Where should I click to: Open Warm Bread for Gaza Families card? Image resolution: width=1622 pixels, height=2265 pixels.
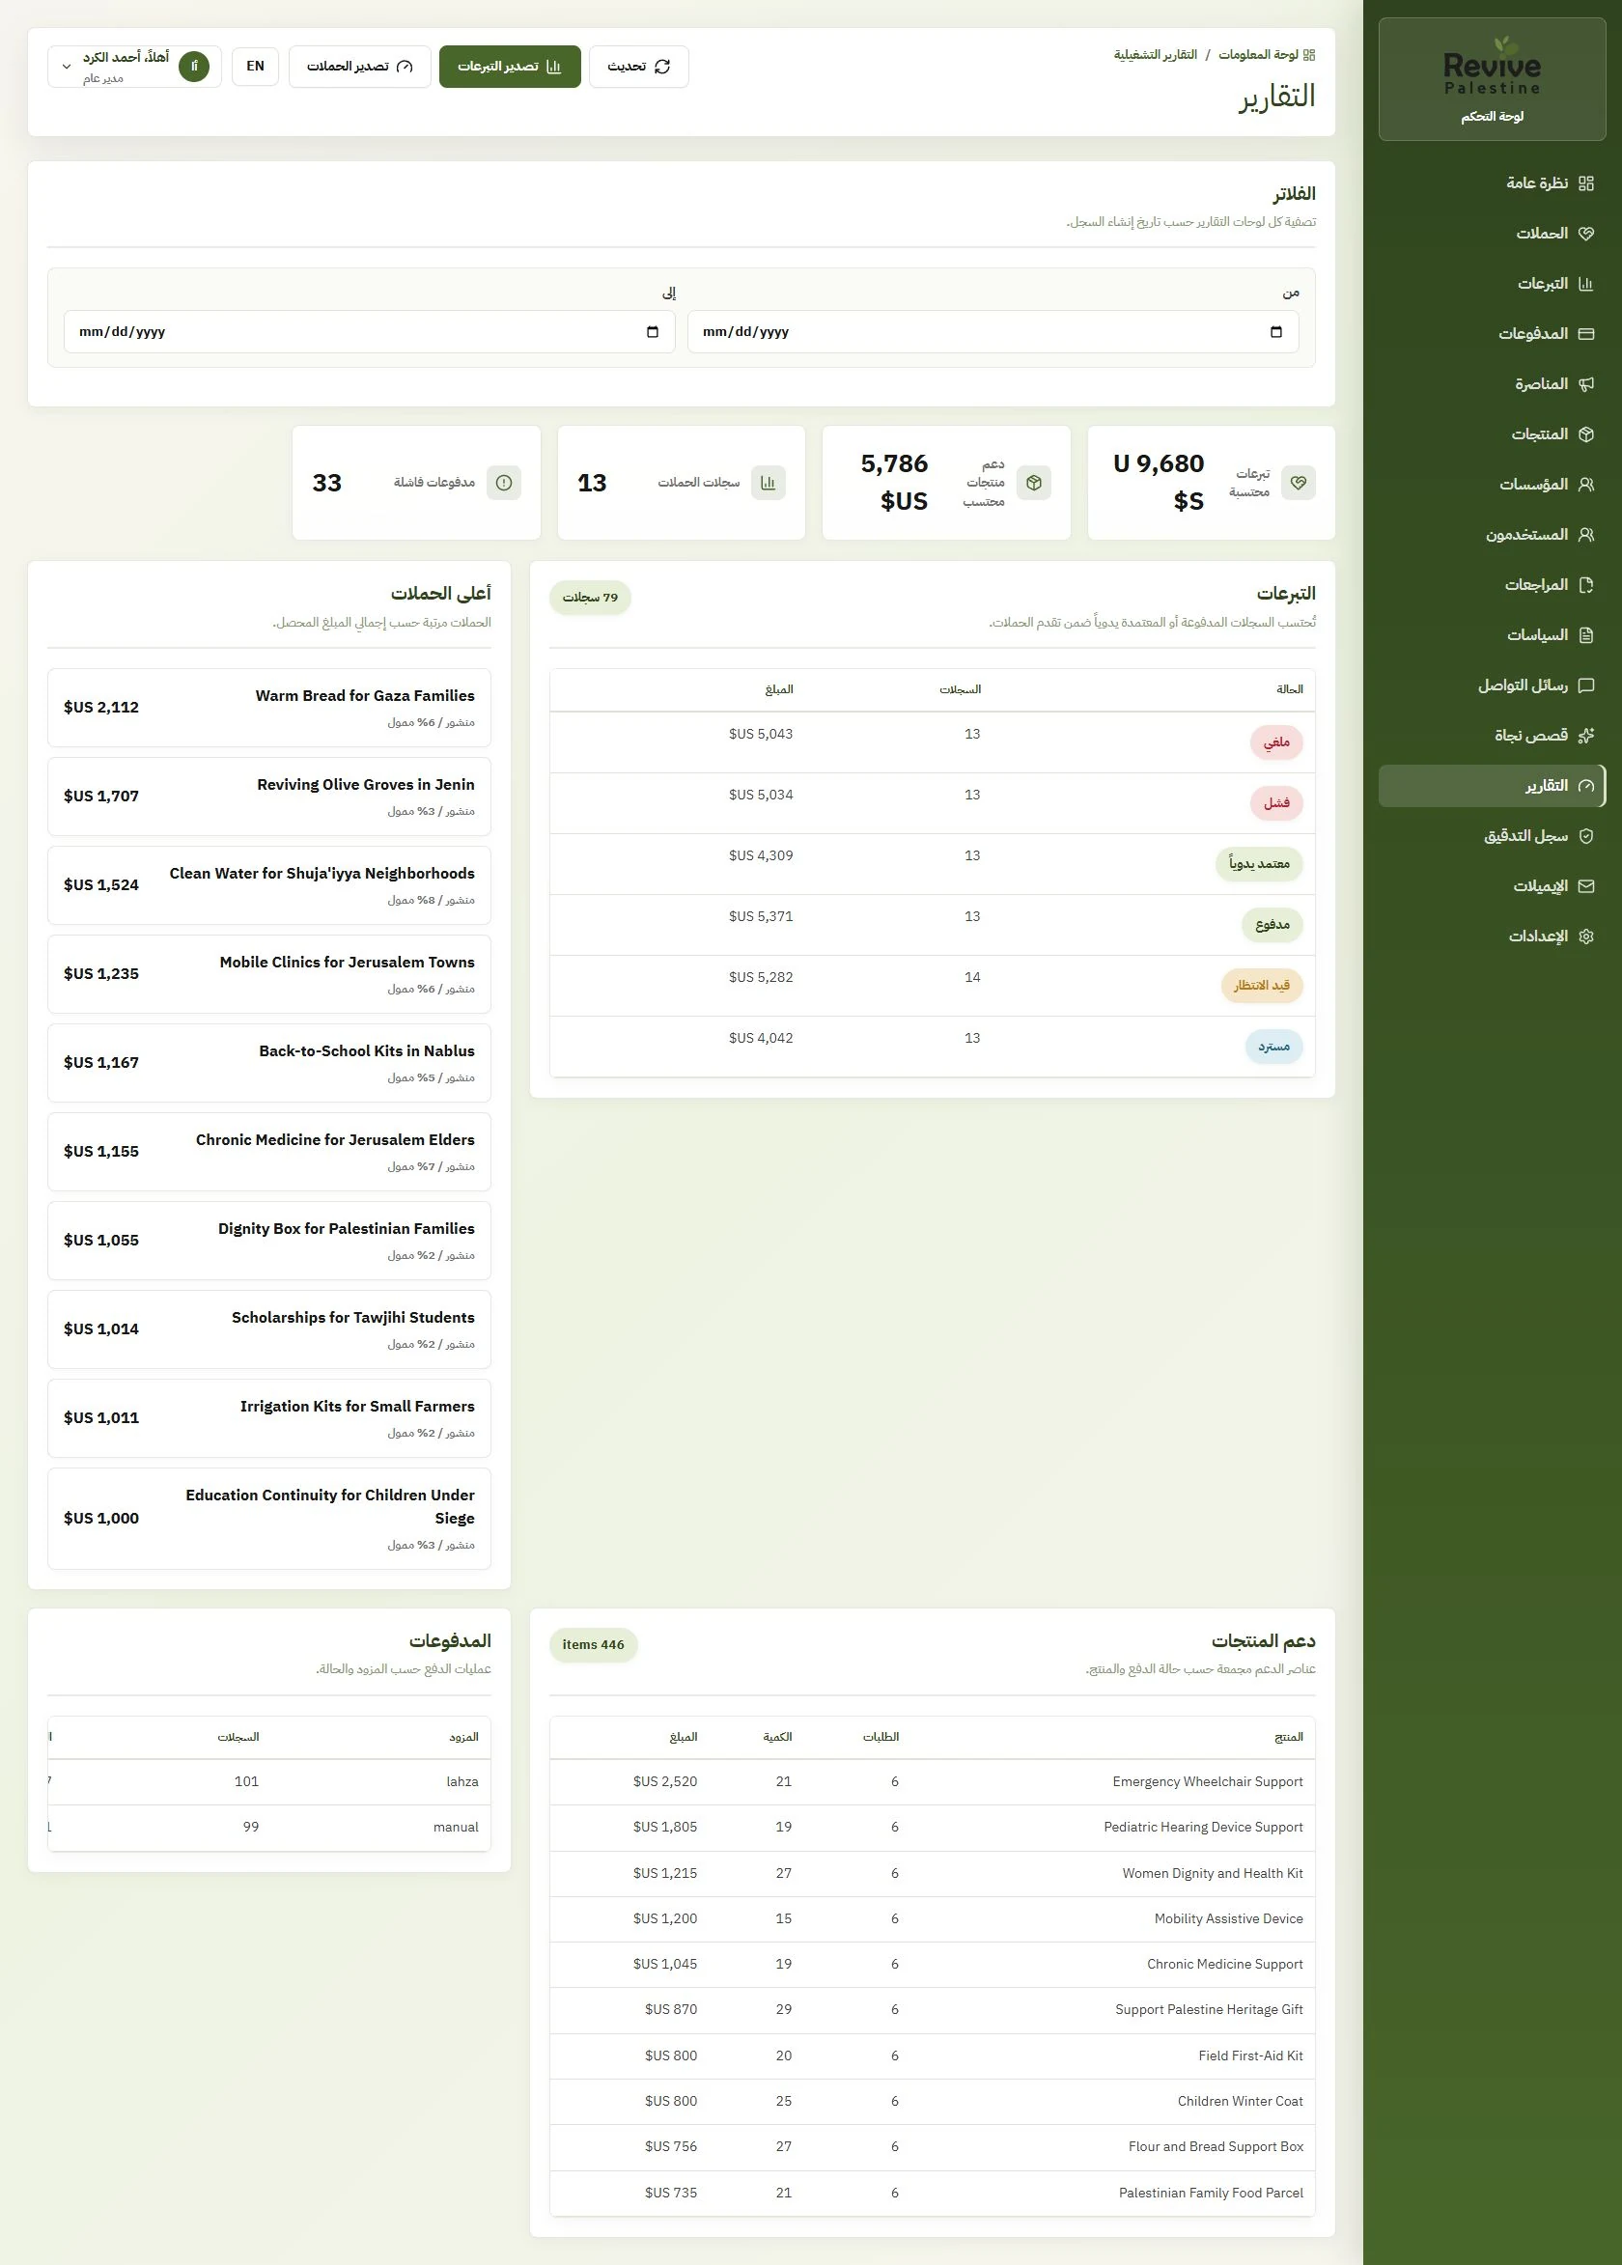pyautogui.click(x=268, y=707)
